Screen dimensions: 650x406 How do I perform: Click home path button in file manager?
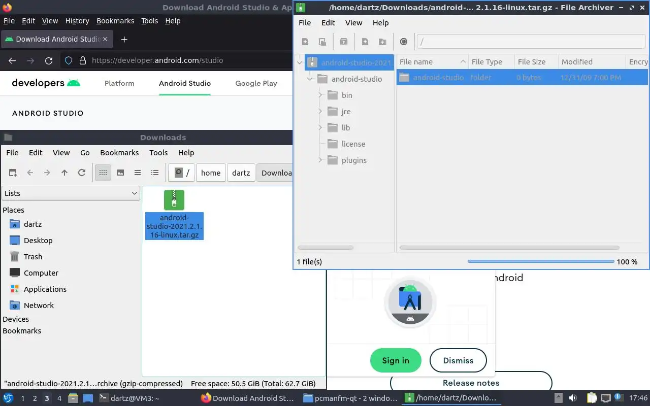pyautogui.click(x=211, y=173)
